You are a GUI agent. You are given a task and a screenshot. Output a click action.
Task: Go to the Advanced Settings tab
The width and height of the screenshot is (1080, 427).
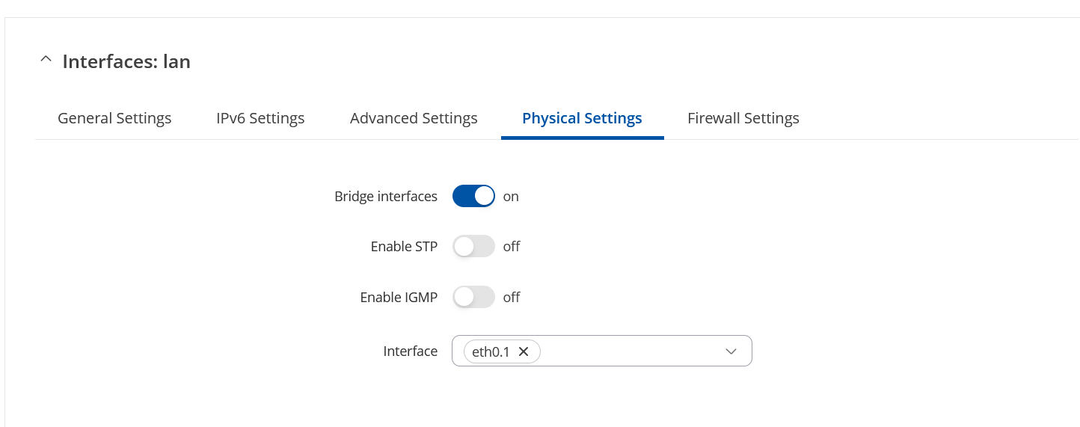414,118
